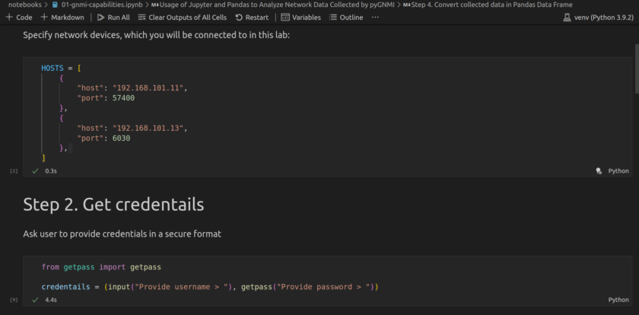Viewport: 639px width, 315px height.
Task: Click the success checkmark of the HOSTS cell
Action: coord(35,171)
